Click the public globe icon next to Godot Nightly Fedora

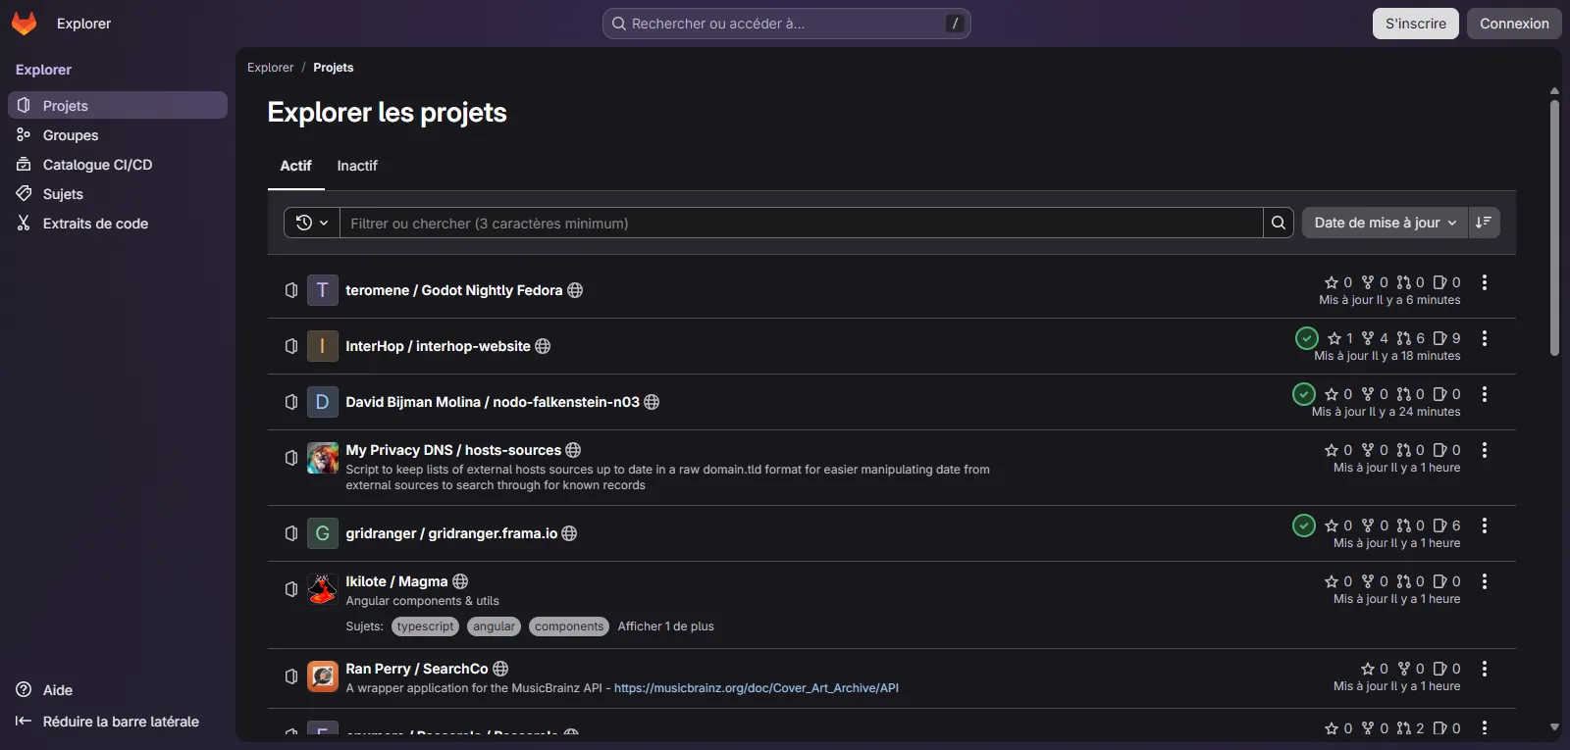(575, 290)
